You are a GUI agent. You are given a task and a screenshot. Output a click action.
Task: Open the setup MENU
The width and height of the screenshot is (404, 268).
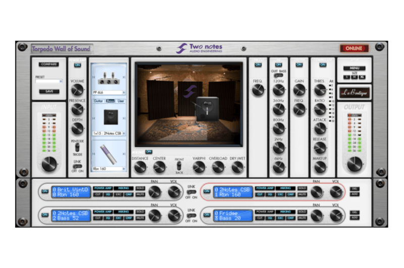tap(355, 68)
